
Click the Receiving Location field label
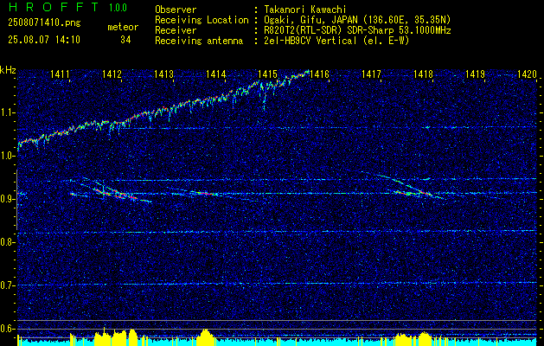pyautogui.click(x=202, y=20)
